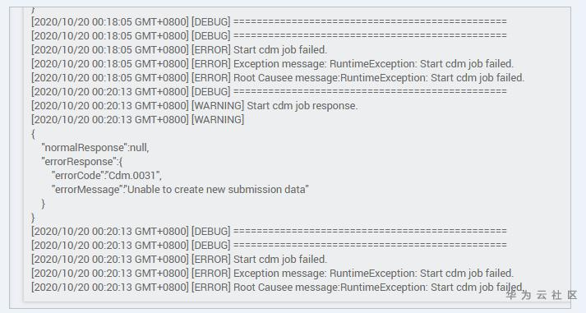586x313 pixels.
Task: Click the Root Causee message line at 00:18:05
Action: [x=278, y=78]
